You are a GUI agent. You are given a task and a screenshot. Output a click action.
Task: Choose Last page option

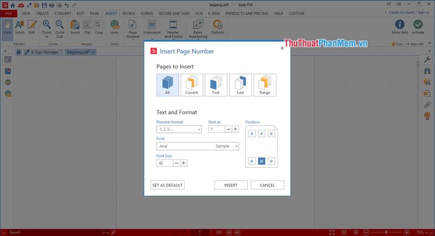point(240,85)
